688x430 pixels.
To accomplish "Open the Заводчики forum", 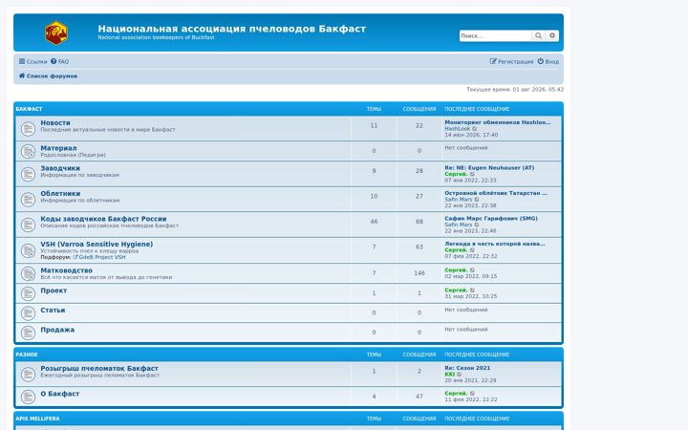I will coord(60,168).
